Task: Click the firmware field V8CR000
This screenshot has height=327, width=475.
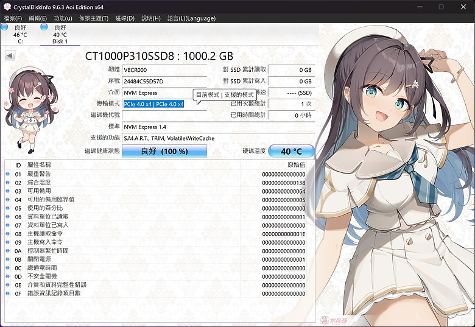Action: (x=164, y=70)
